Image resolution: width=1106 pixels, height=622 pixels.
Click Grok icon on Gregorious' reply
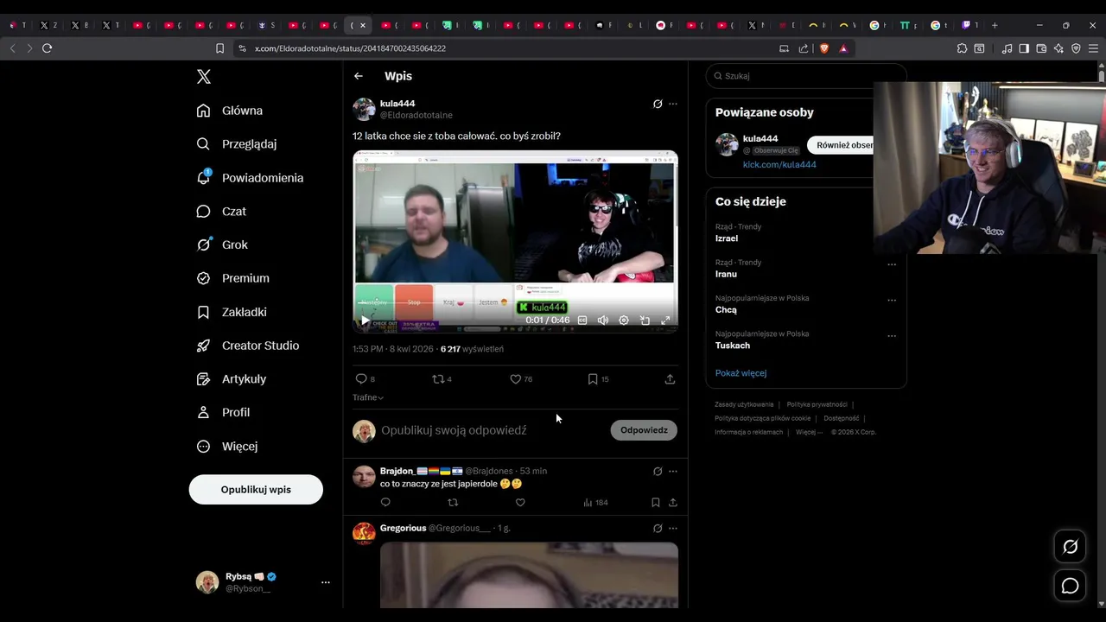(658, 529)
